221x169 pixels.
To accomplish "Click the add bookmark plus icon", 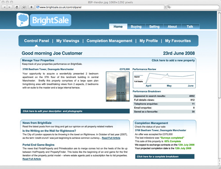I will pos(31,7).
